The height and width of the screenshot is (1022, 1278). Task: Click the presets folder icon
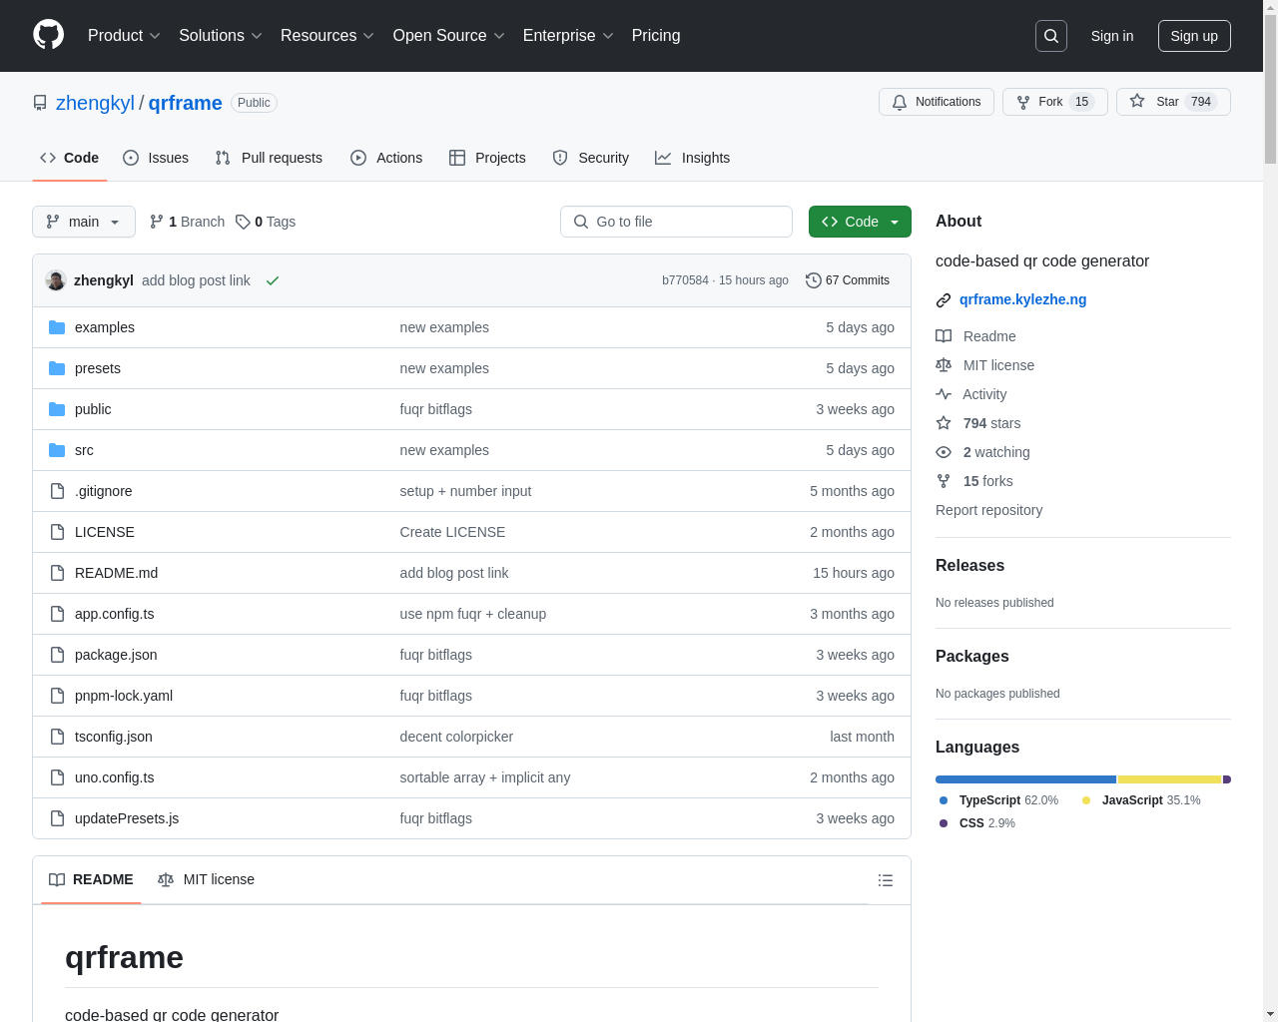click(57, 368)
